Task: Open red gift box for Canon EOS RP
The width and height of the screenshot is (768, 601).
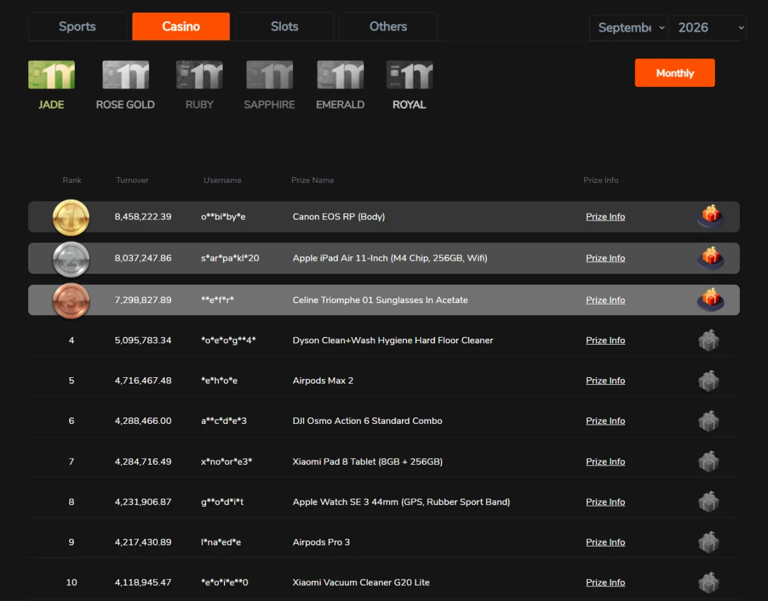Action: click(710, 216)
